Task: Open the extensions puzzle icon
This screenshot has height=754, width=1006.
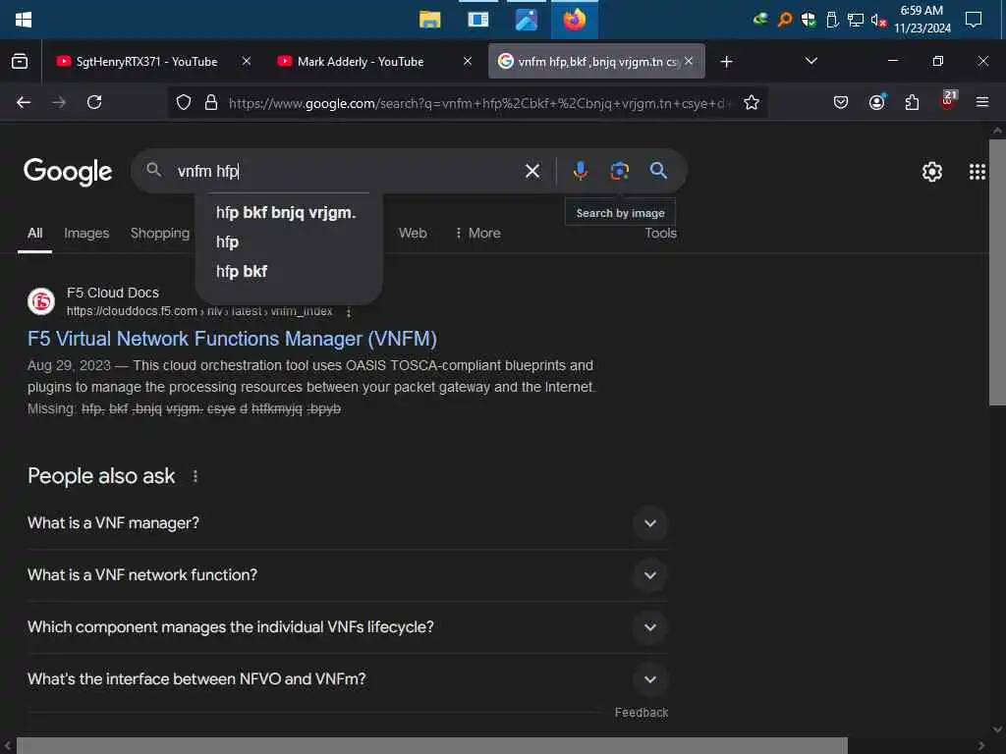Action: [x=912, y=102]
